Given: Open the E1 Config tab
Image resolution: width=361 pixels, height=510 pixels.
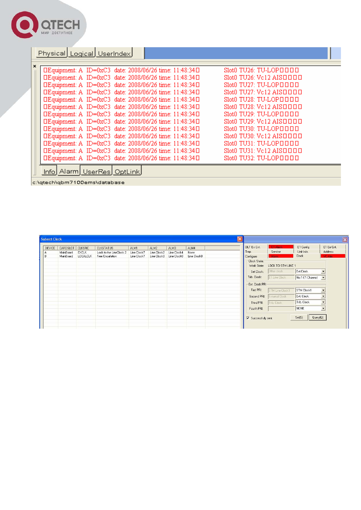Looking at the screenshot, I should [x=307, y=247].
